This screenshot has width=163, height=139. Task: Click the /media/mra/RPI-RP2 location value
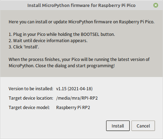pos(77,98)
